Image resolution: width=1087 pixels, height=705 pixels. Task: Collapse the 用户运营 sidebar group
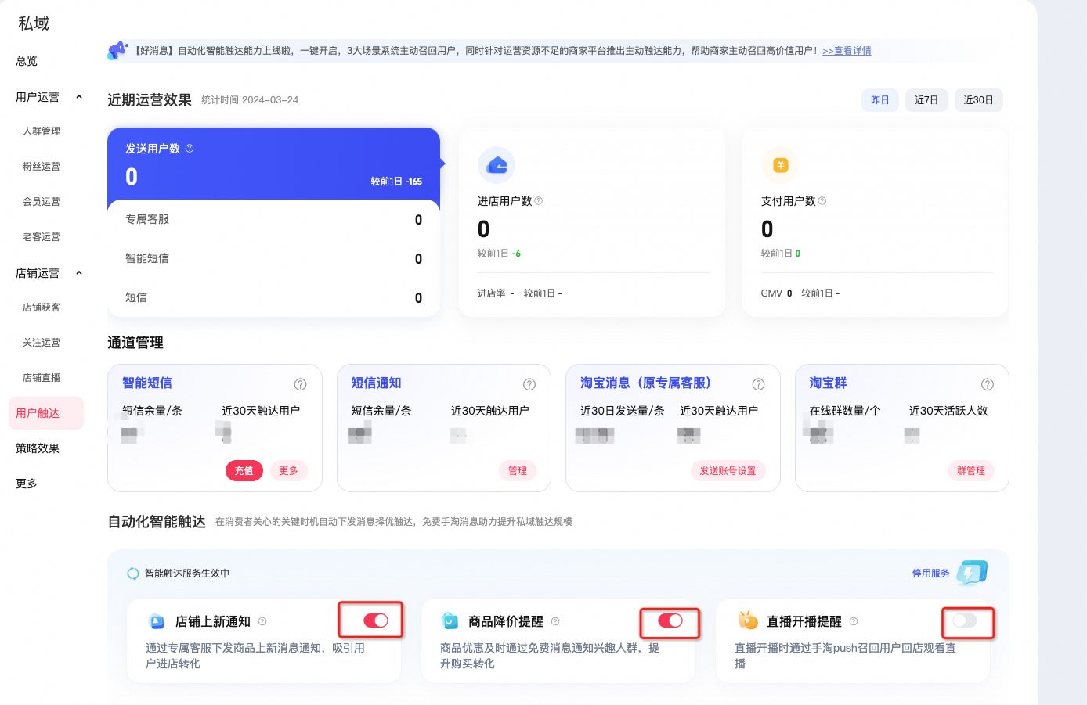[79, 97]
